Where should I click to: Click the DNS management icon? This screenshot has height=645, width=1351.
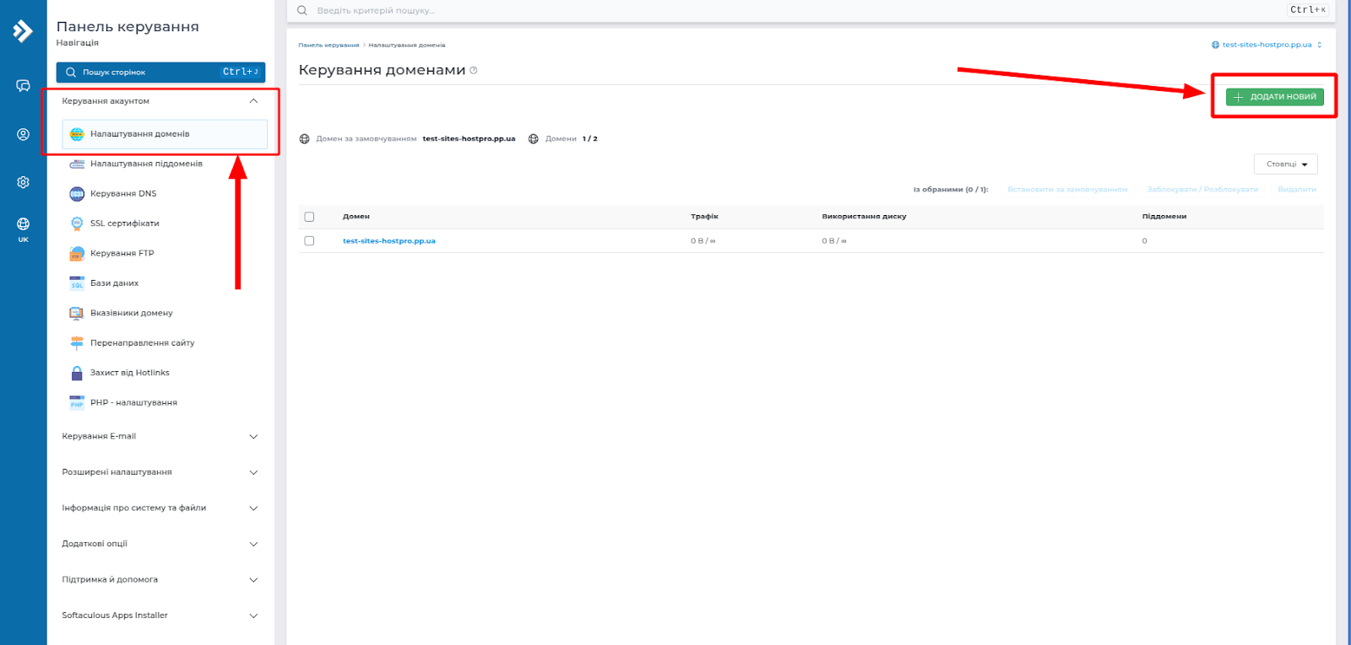(x=77, y=194)
